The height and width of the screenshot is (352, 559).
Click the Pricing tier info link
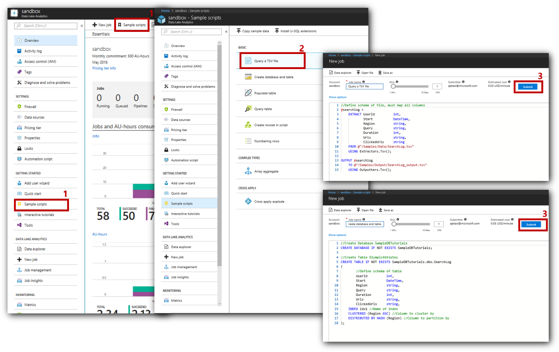[104, 68]
